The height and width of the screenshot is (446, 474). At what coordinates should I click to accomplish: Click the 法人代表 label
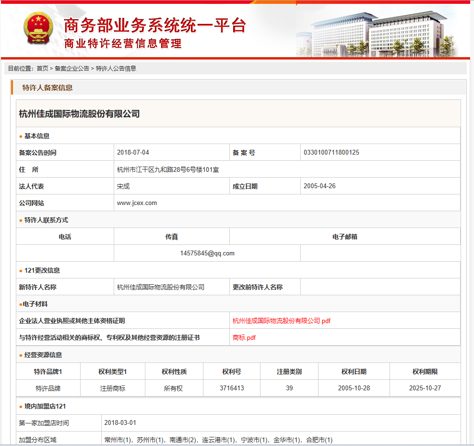[x=32, y=186]
